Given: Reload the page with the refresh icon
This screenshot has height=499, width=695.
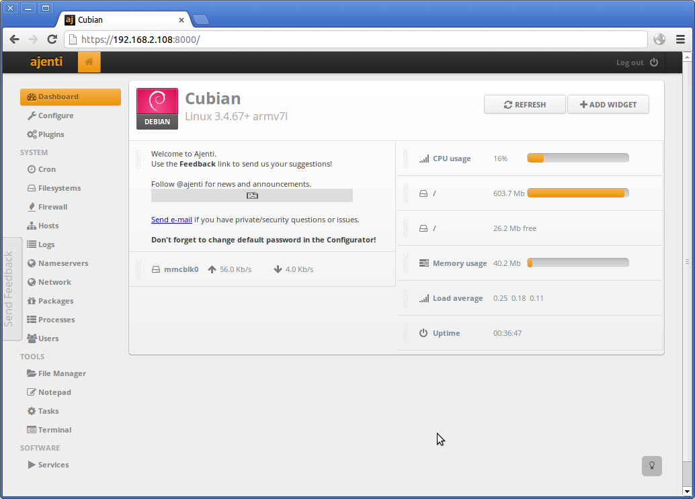Looking at the screenshot, I should pos(52,40).
